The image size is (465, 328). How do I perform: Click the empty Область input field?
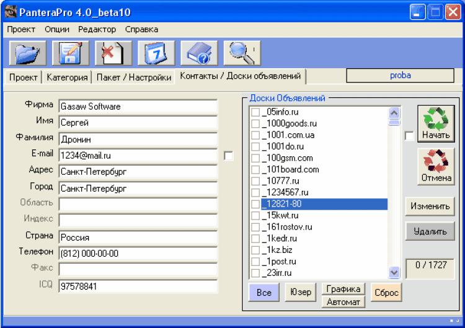point(138,205)
